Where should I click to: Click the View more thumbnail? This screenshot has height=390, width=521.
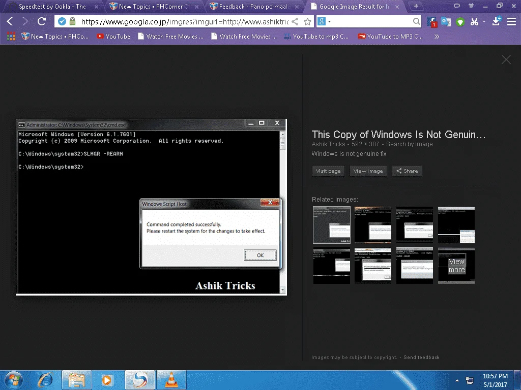coord(456,266)
